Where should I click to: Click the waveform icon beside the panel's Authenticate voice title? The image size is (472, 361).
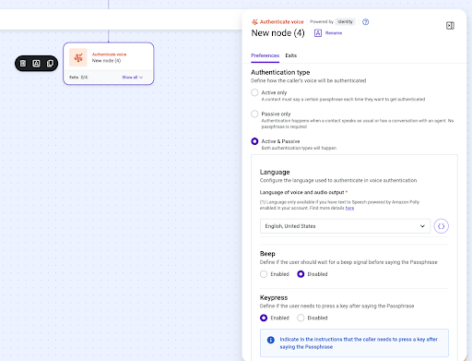(254, 22)
